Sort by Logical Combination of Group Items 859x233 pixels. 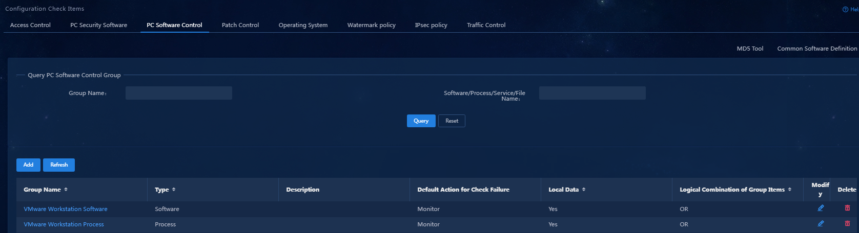[790, 190]
